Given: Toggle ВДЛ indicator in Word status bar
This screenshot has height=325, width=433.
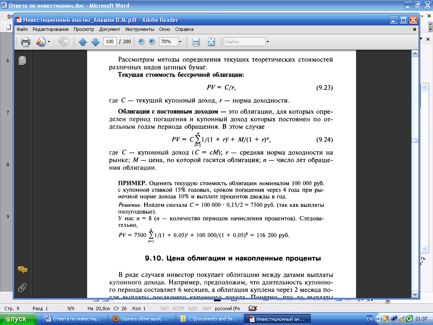Looking at the screenshot, I should click(x=193, y=308).
